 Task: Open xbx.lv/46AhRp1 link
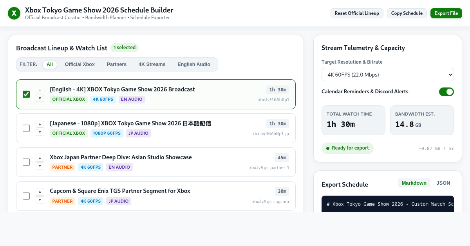pos(273,100)
